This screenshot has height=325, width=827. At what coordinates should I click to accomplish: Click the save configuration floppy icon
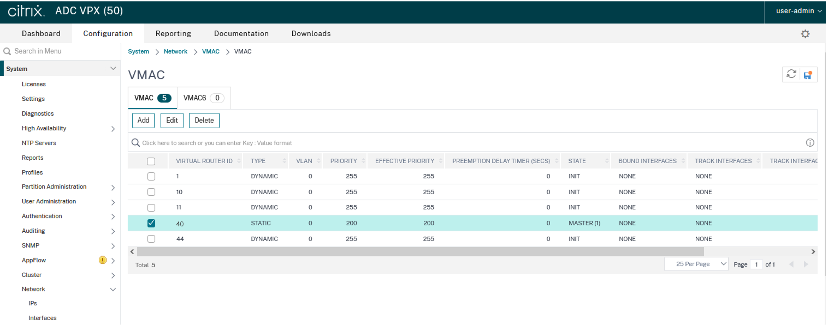(808, 75)
